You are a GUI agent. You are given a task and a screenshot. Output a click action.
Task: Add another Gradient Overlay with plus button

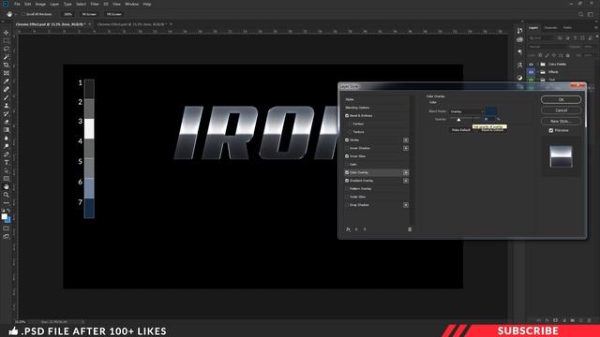click(x=406, y=181)
